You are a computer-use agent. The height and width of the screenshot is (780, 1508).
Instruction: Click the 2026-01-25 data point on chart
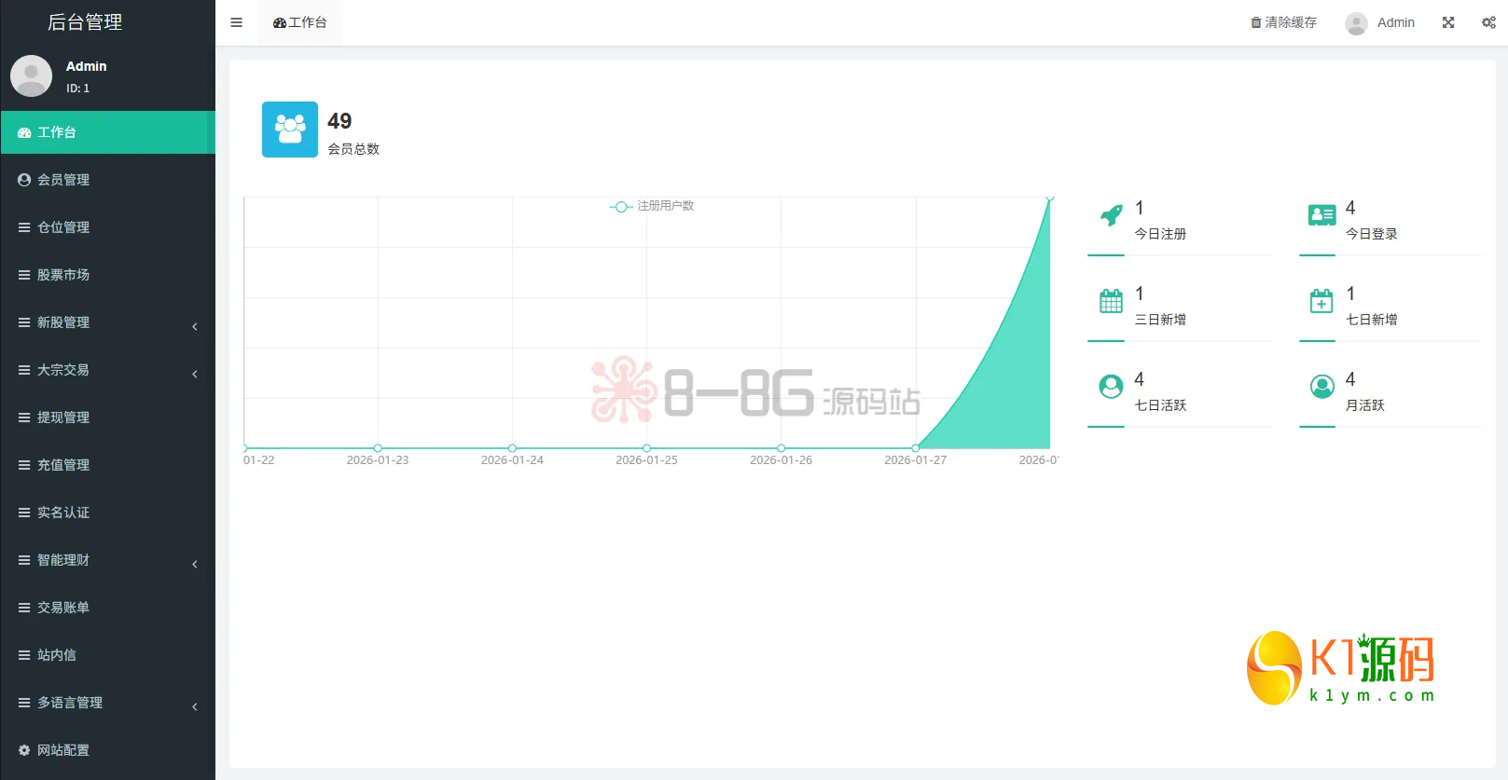tap(646, 448)
